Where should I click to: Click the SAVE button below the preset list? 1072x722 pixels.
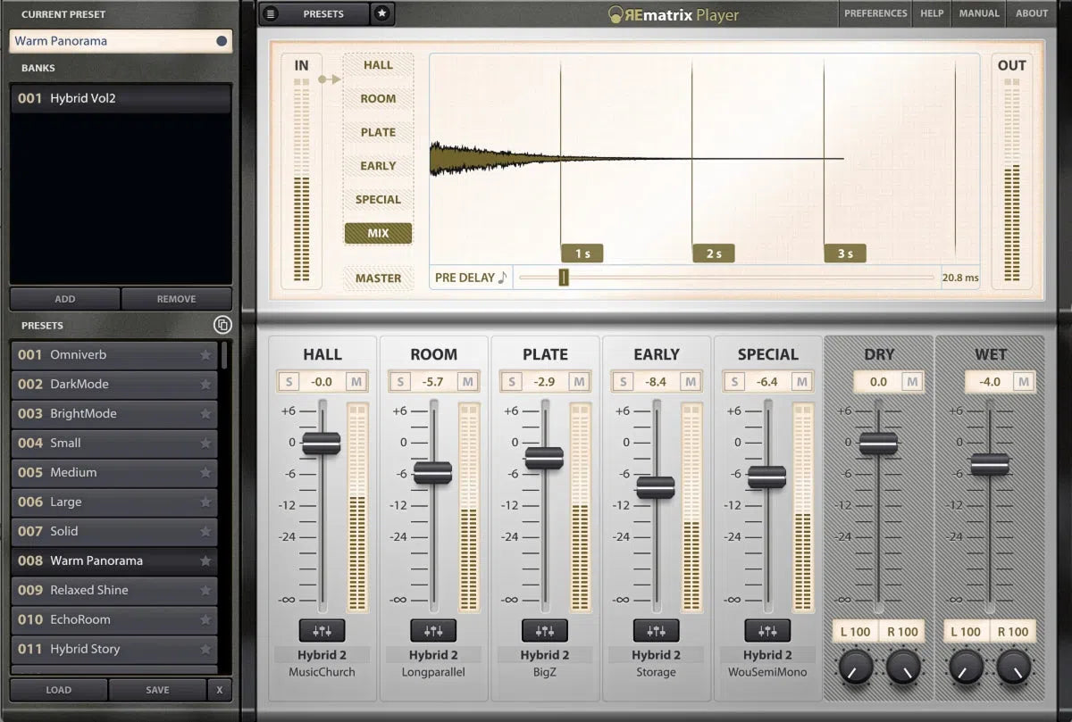157,689
